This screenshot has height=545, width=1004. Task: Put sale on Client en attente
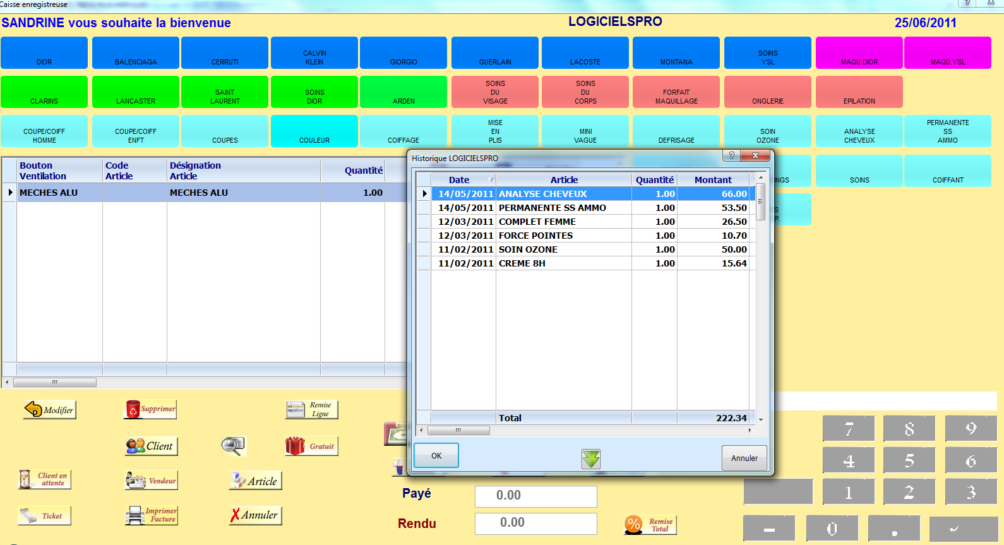44,479
